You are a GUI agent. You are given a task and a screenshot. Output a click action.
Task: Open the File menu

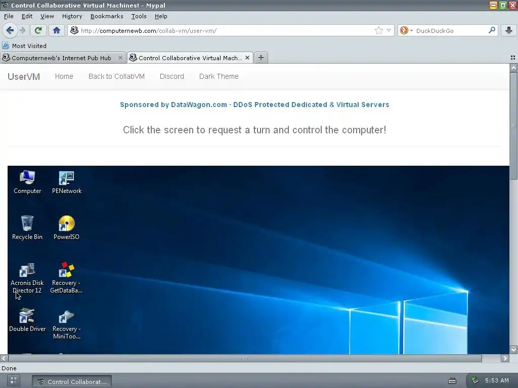click(9, 16)
